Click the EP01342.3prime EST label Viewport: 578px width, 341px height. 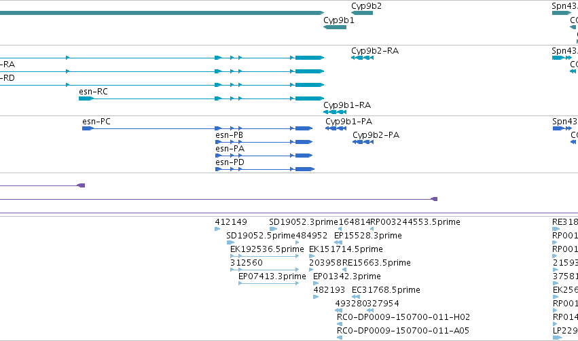coord(347,276)
